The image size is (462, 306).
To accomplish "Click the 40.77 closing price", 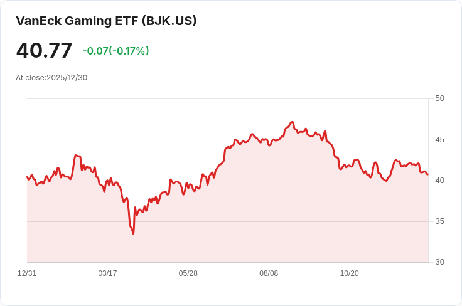I will point(44,51).
